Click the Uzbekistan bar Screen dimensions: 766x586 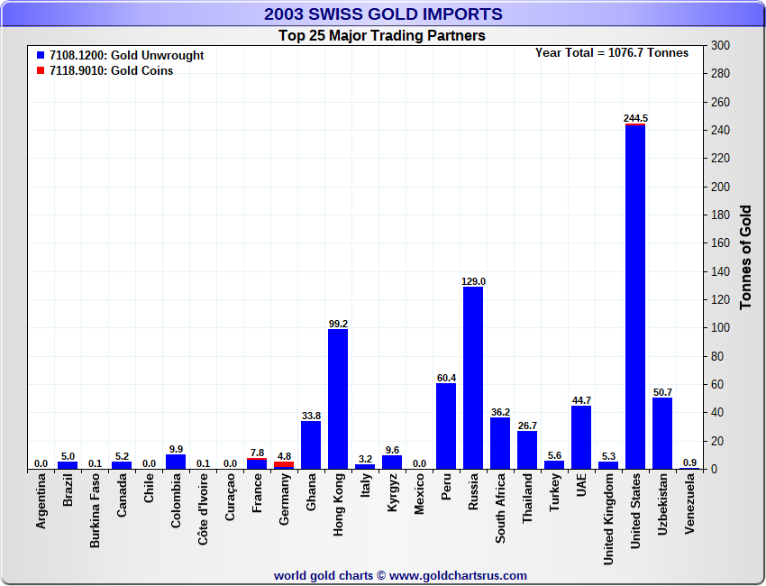click(x=662, y=434)
